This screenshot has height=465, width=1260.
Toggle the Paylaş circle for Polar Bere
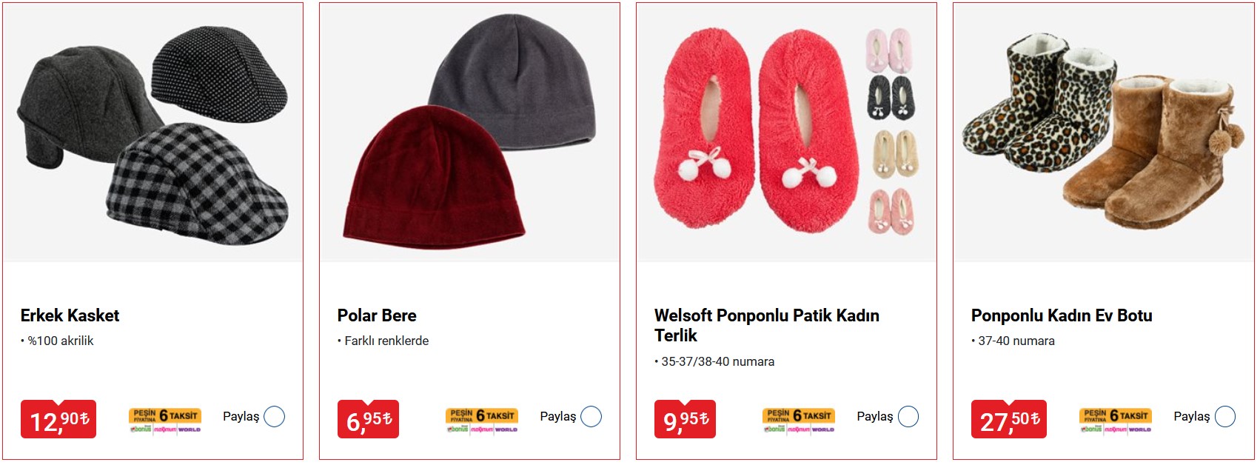591,417
